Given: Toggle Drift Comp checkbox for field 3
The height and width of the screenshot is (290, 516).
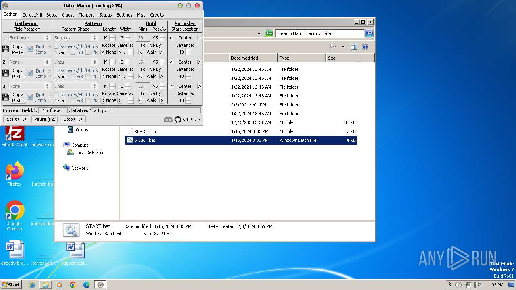Looking at the screenshot, I should [30, 97].
